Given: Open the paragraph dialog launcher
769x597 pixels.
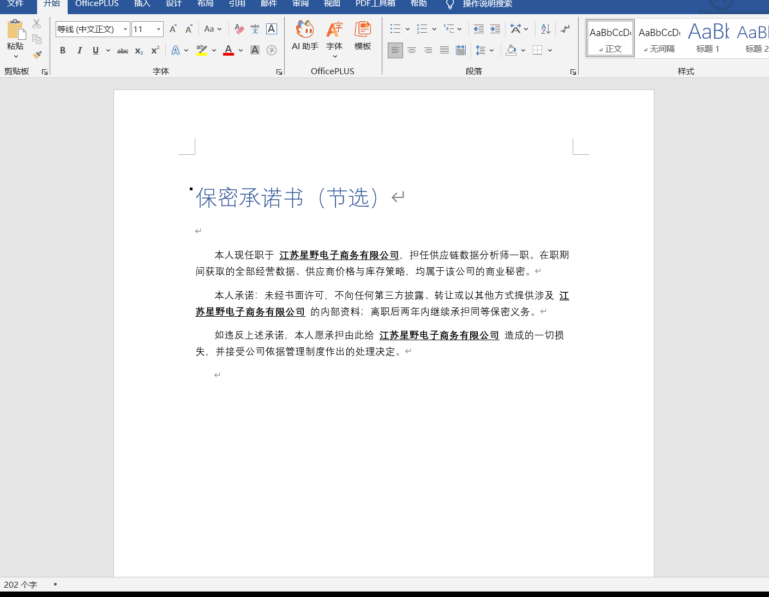Looking at the screenshot, I should click(573, 72).
